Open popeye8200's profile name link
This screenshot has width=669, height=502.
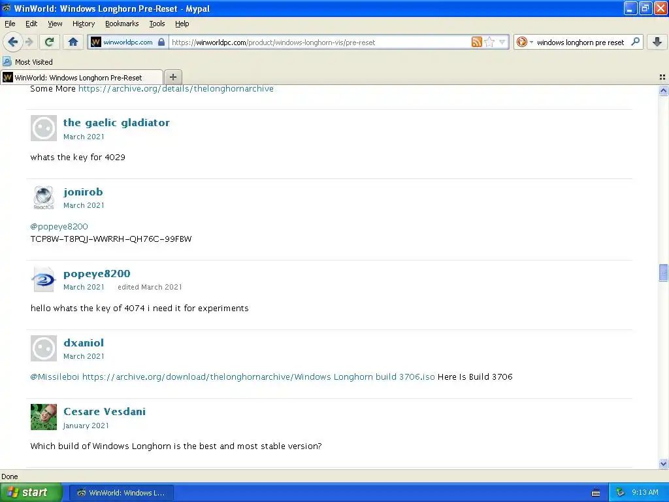click(97, 274)
